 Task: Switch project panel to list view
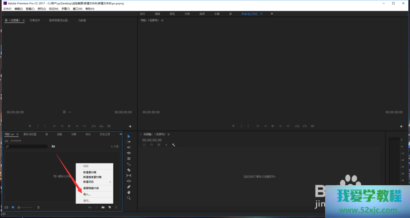[6, 207]
